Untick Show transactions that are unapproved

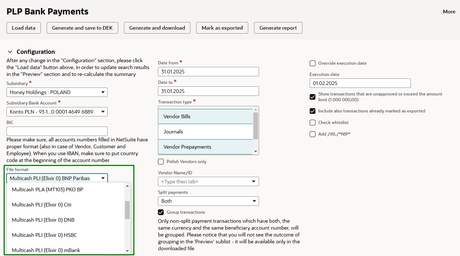pyautogui.click(x=313, y=97)
